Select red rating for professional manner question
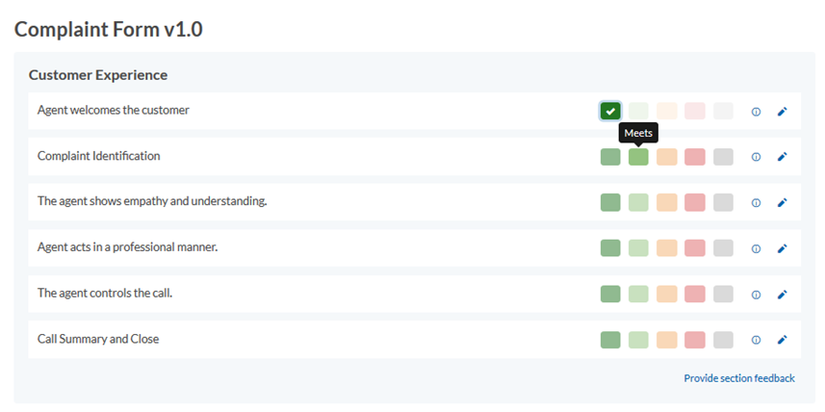Image resolution: width=825 pixels, height=412 pixels. click(x=695, y=248)
